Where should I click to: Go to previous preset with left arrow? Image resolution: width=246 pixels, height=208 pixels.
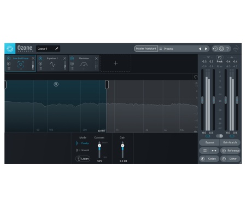coord(200,49)
